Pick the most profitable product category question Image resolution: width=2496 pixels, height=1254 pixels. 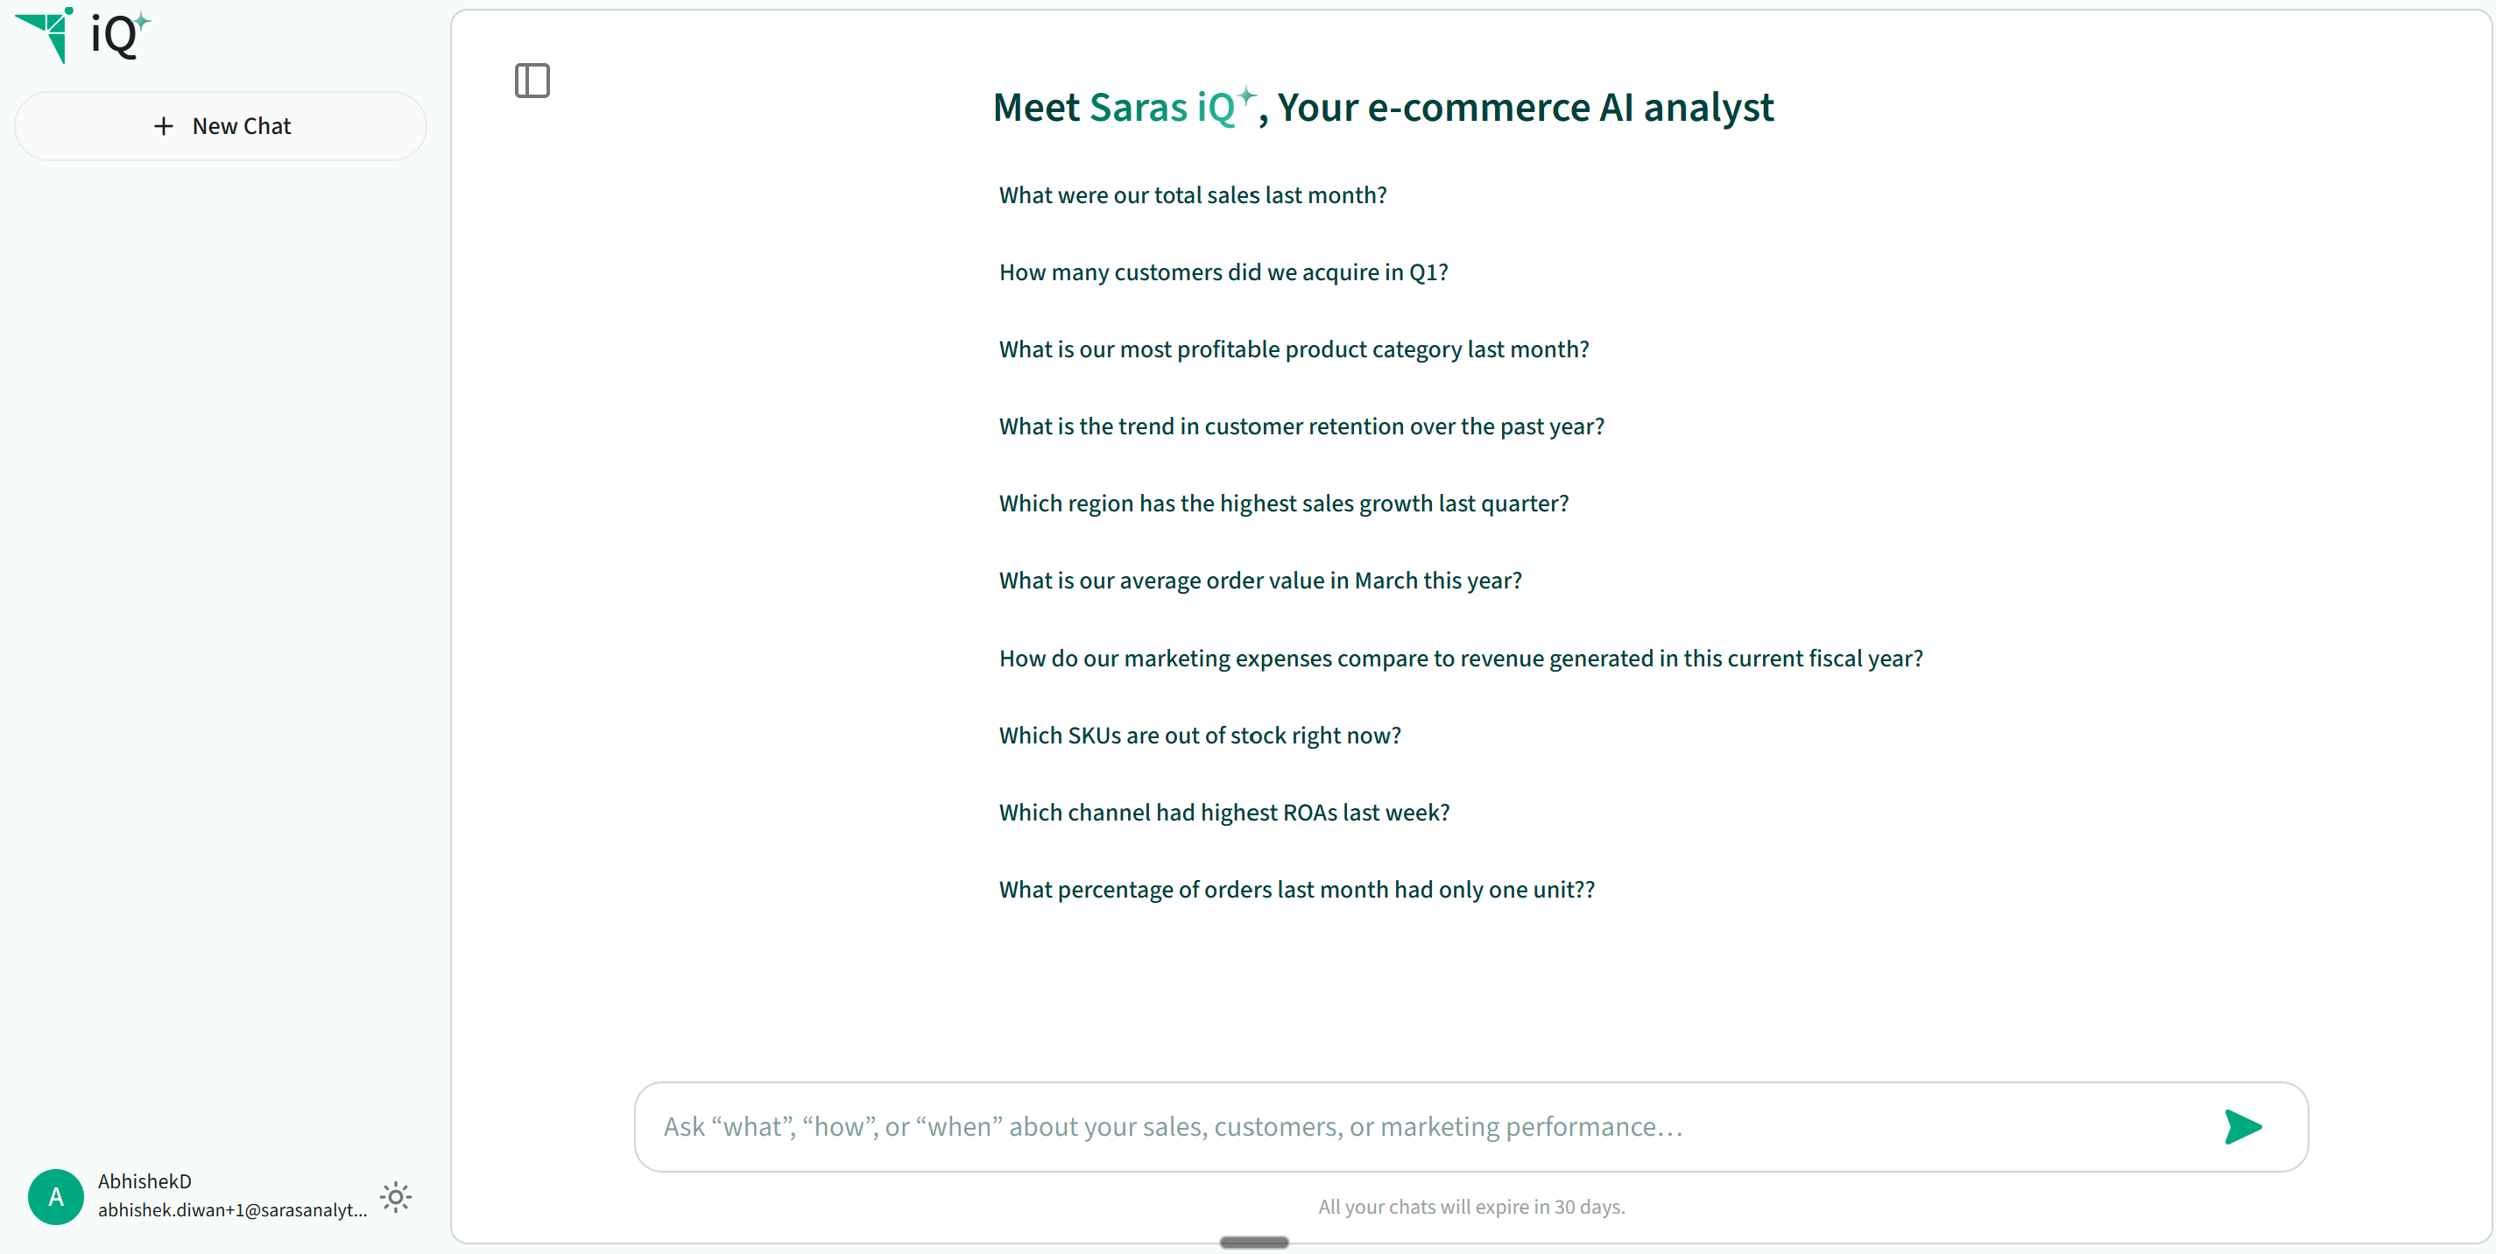coord(1294,349)
